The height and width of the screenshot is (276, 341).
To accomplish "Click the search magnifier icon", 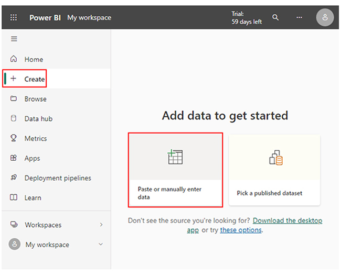I will (x=275, y=17).
